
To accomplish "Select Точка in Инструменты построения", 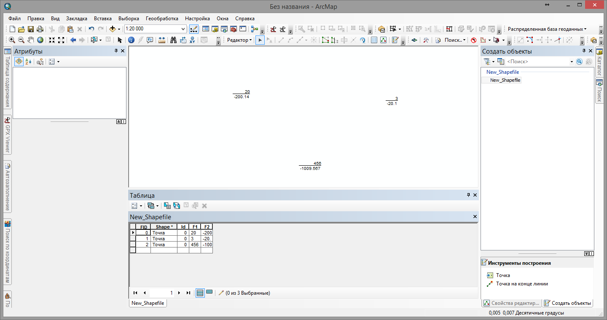I will click(x=503, y=275).
